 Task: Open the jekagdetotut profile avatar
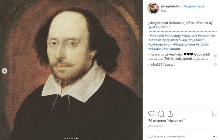tap(153, 8)
